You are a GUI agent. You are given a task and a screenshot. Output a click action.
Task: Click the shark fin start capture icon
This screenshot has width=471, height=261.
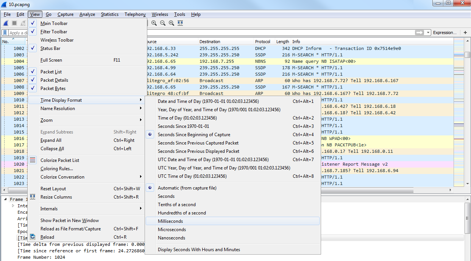point(6,23)
